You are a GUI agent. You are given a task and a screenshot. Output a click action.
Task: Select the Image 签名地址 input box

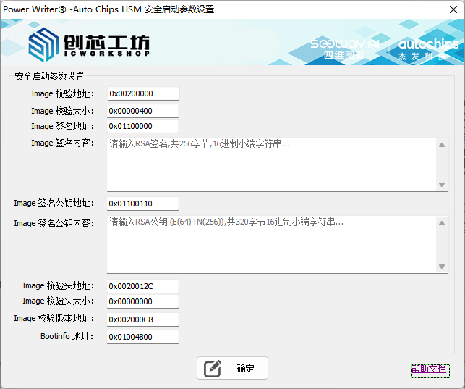(142, 127)
